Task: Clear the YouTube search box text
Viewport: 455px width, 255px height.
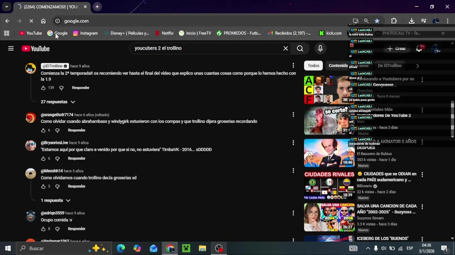Action: click(x=285, y=49)
